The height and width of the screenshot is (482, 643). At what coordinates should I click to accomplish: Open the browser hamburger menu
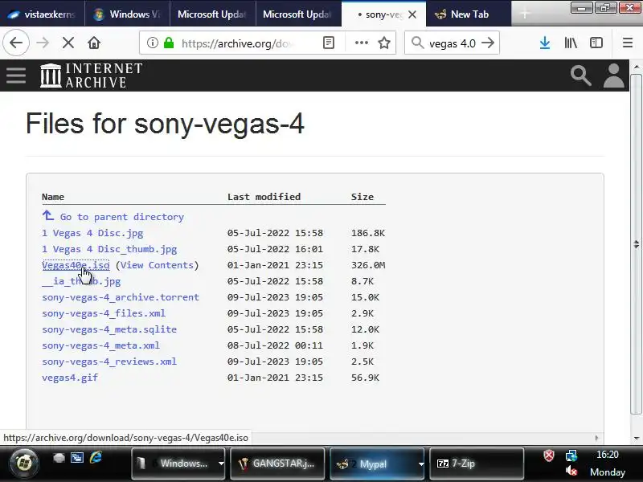click(x=628, y=43)
